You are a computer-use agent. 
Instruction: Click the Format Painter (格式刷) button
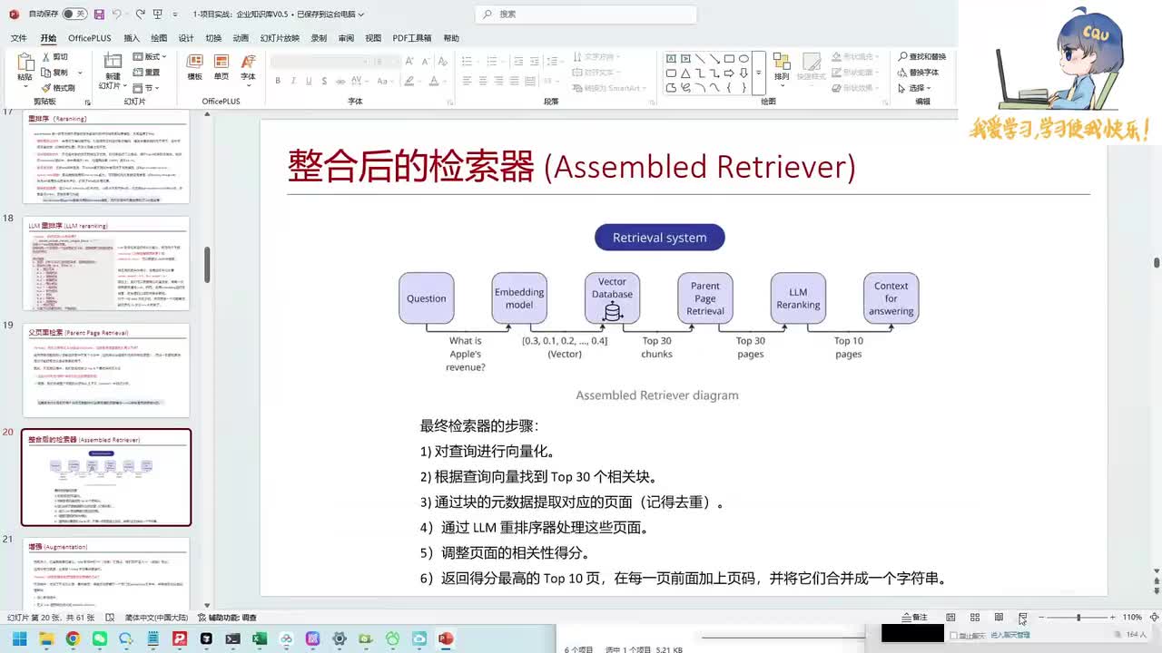(x=58, y=88)
